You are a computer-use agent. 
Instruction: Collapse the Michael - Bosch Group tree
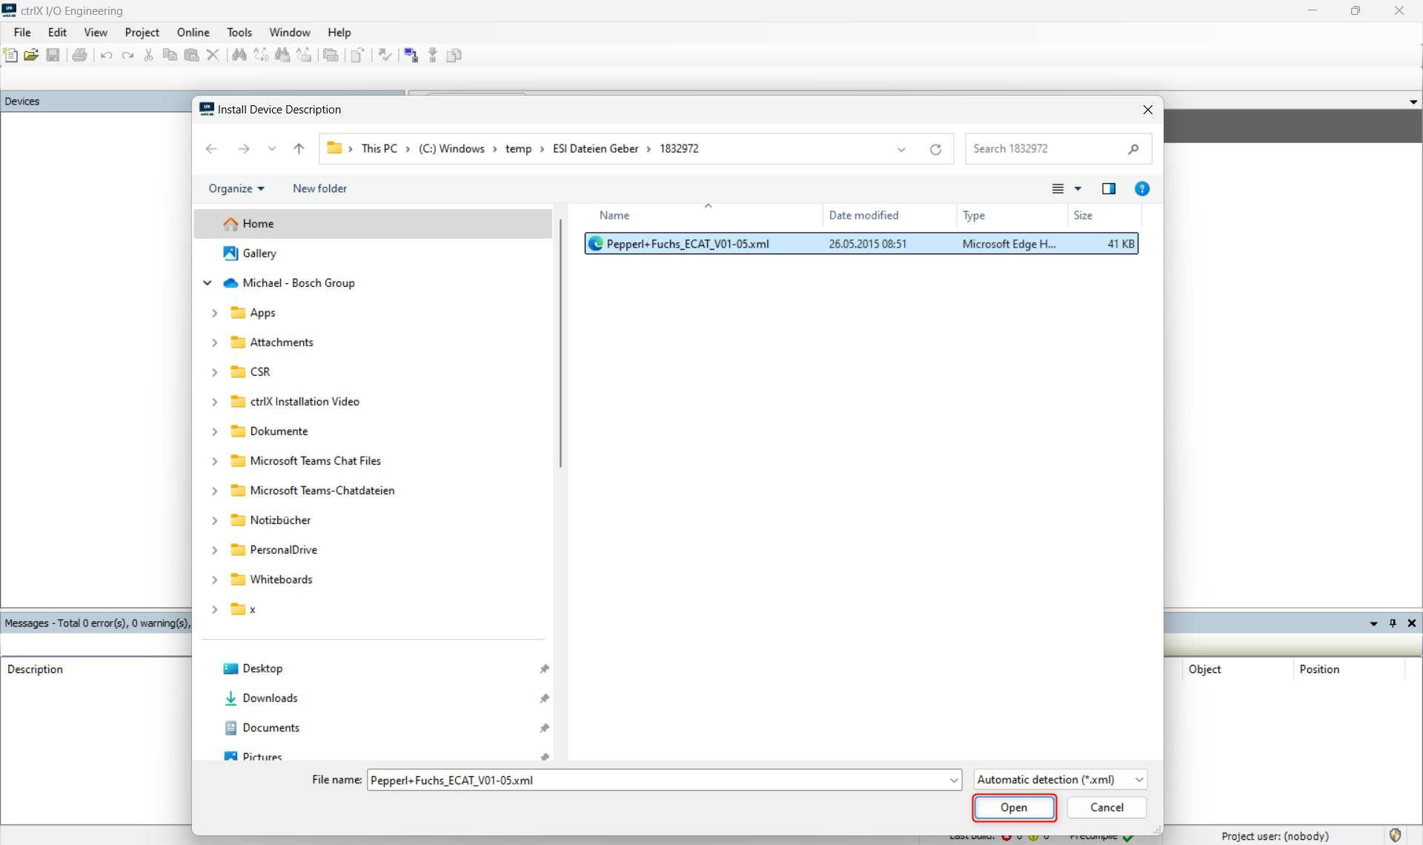click(x=208, y=283)
